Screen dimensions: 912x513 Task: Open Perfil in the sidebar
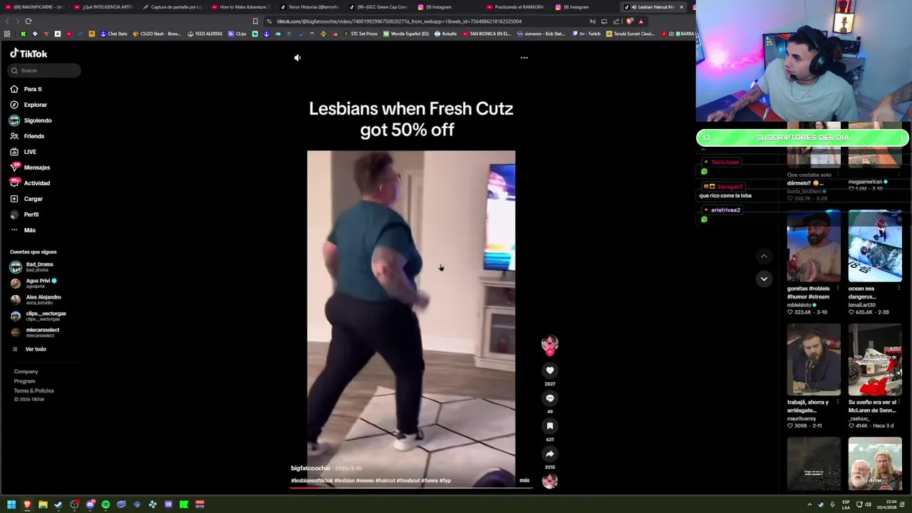click(24, 214)
